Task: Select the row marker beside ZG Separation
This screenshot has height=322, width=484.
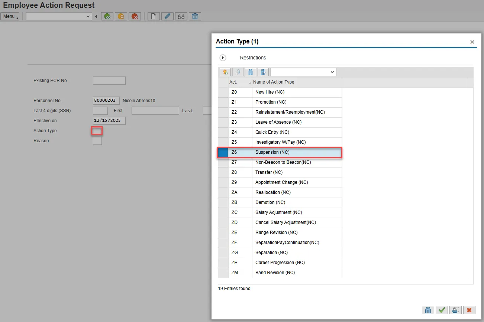Action: pos(223,253)
